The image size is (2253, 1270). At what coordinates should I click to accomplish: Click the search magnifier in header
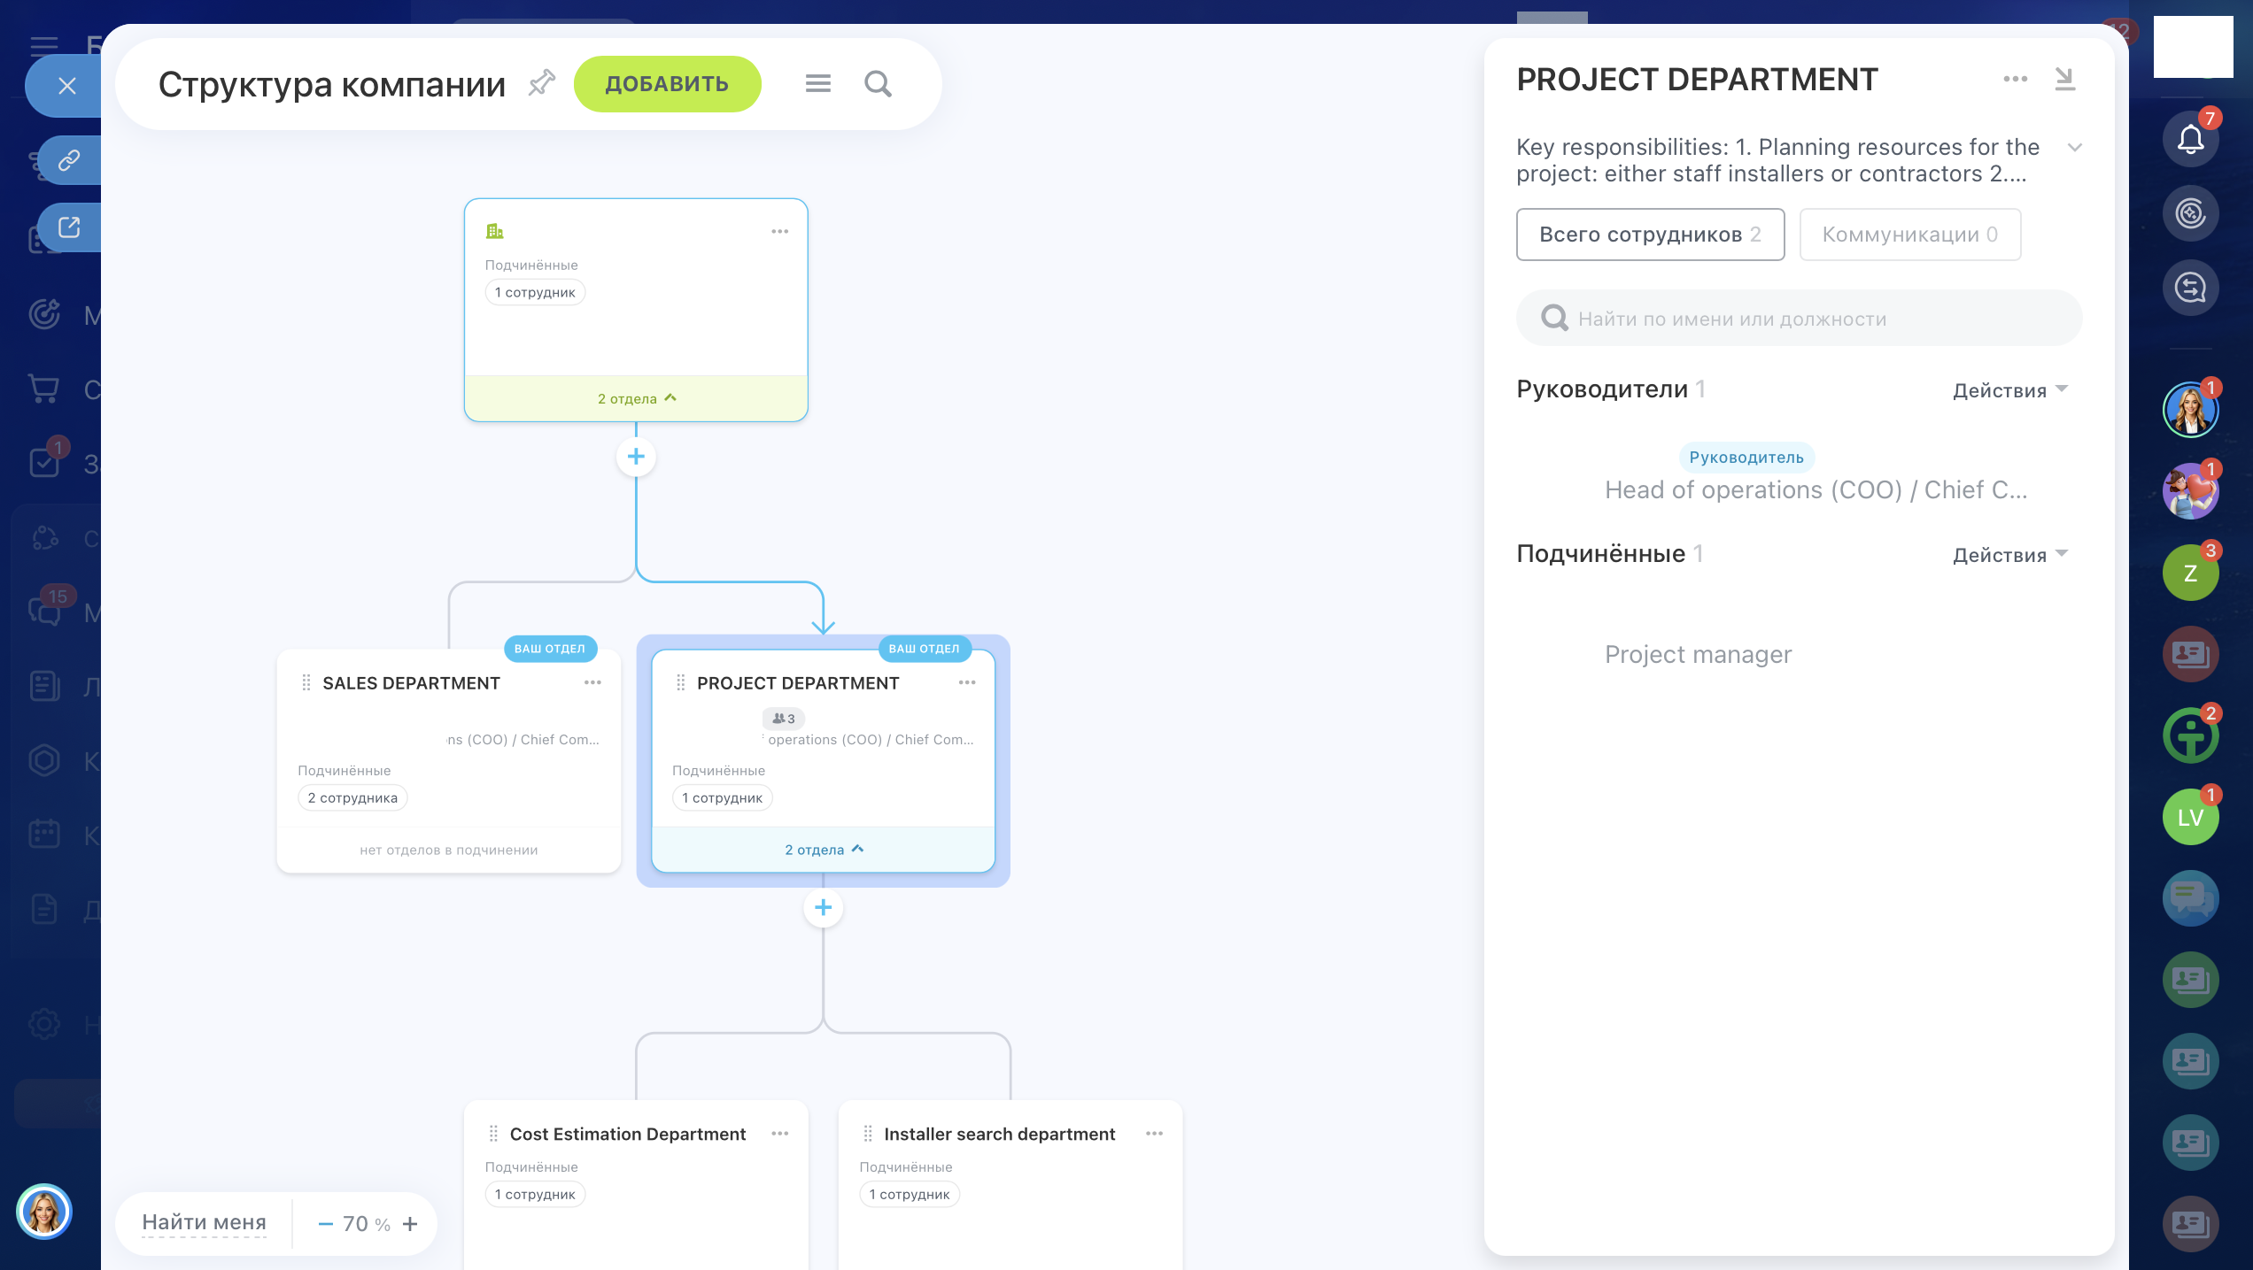[x=878, y=83]
